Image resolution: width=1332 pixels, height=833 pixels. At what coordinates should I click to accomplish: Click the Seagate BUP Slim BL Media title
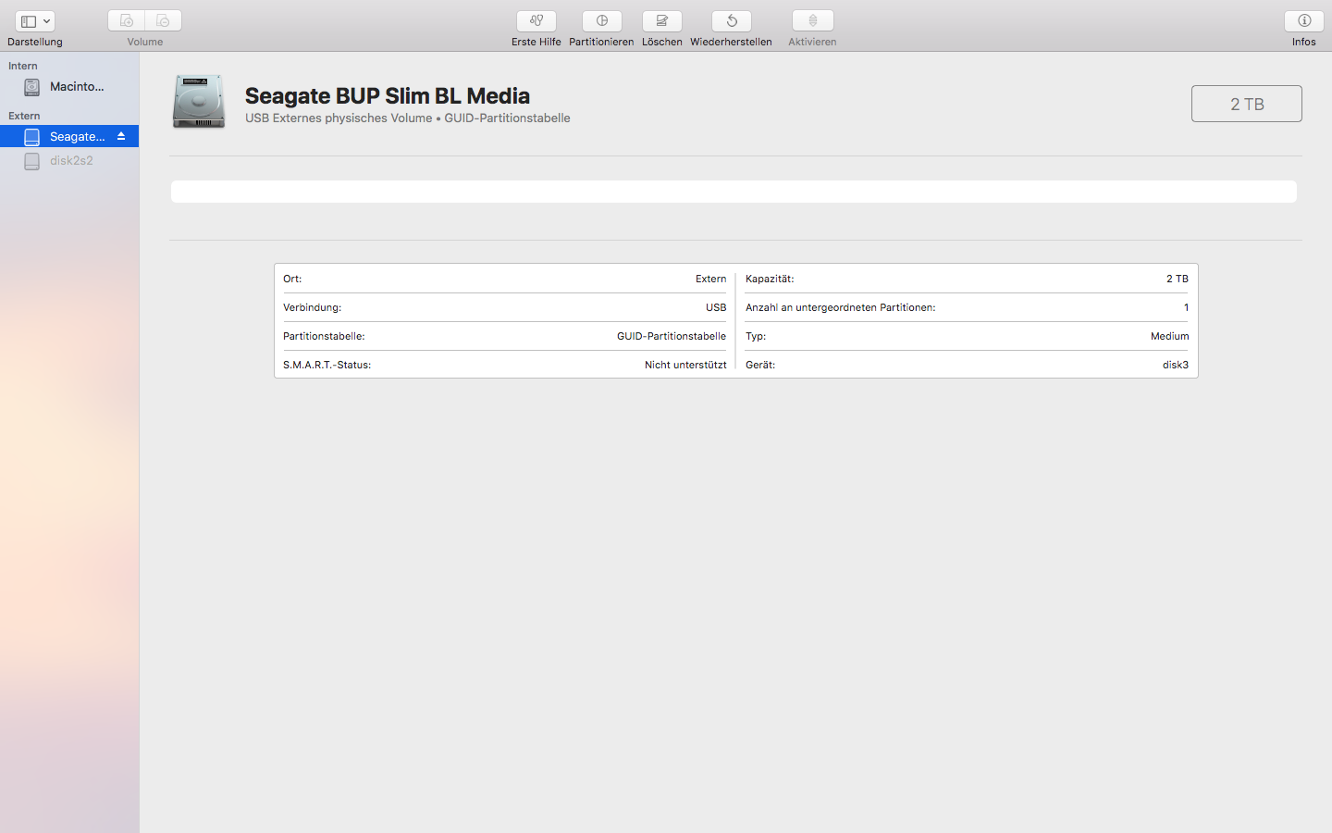click(388, 96)
